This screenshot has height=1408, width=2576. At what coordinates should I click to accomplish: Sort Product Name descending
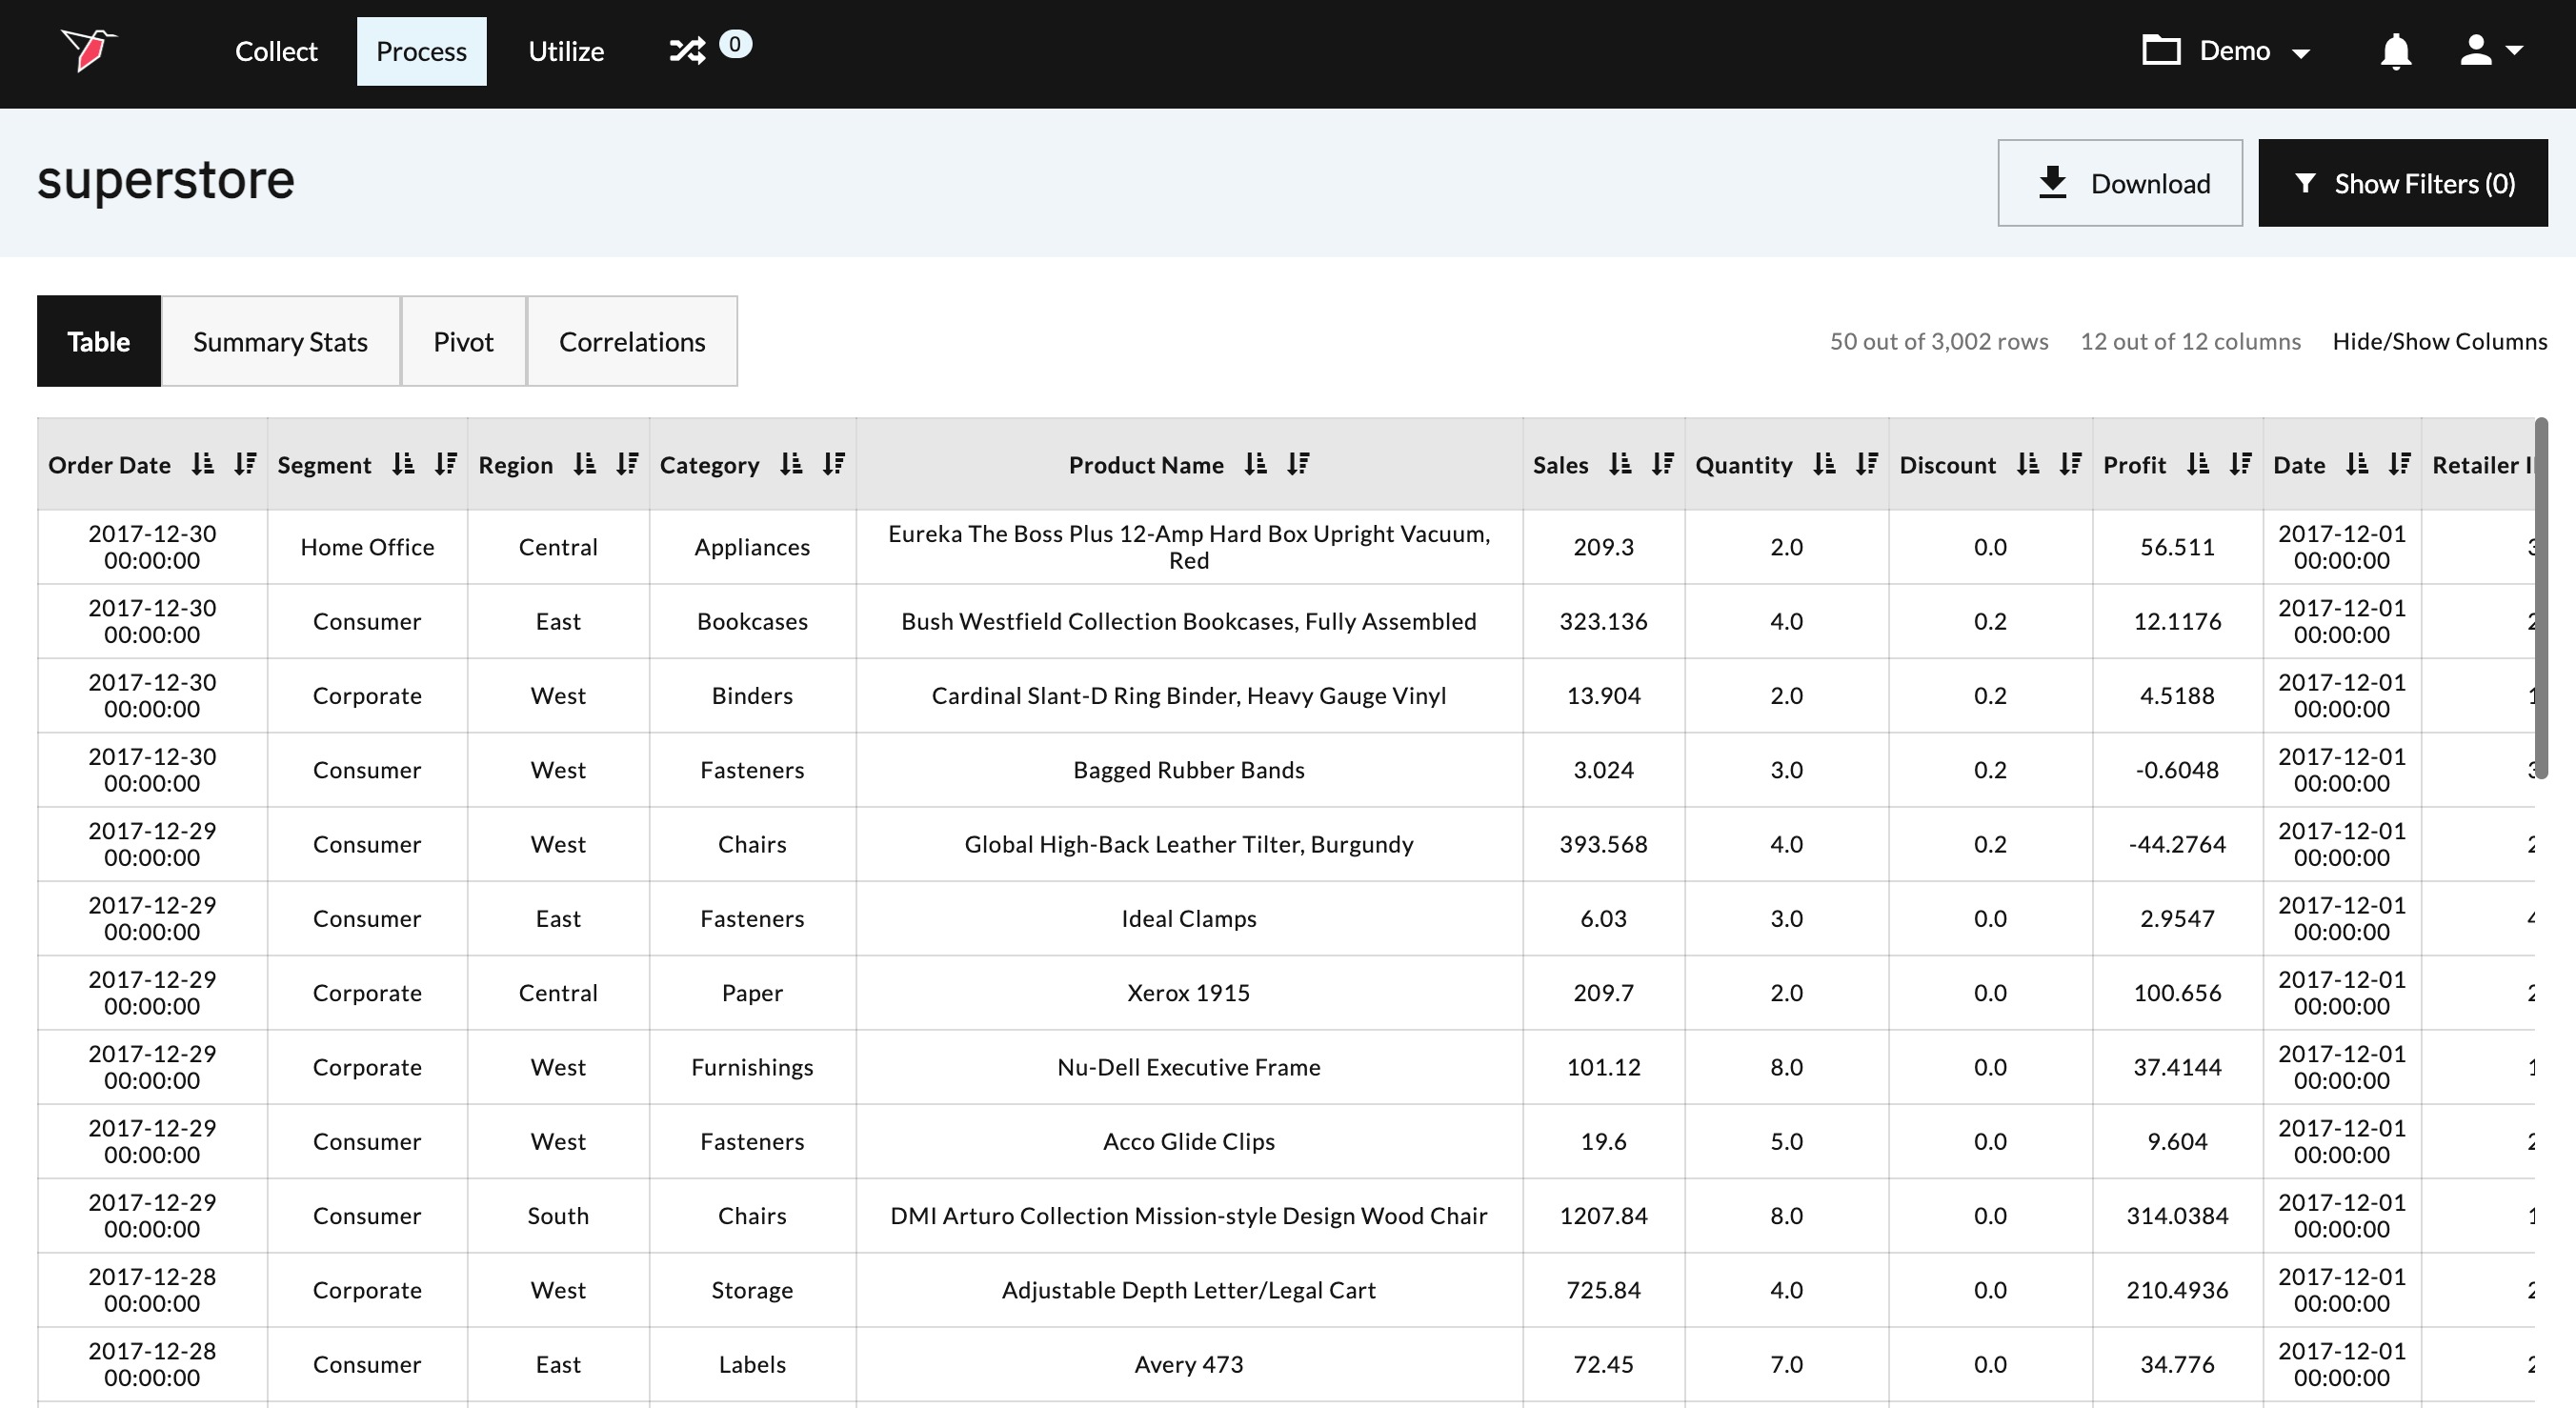pyautogui.click(x=1298, y=464)
